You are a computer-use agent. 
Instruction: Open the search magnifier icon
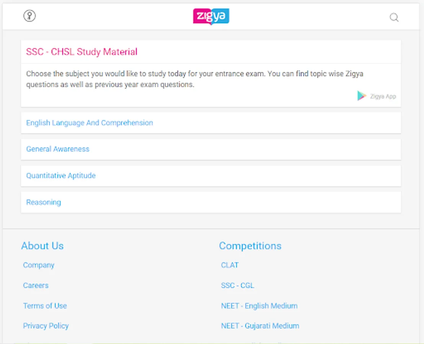[394, 17]
